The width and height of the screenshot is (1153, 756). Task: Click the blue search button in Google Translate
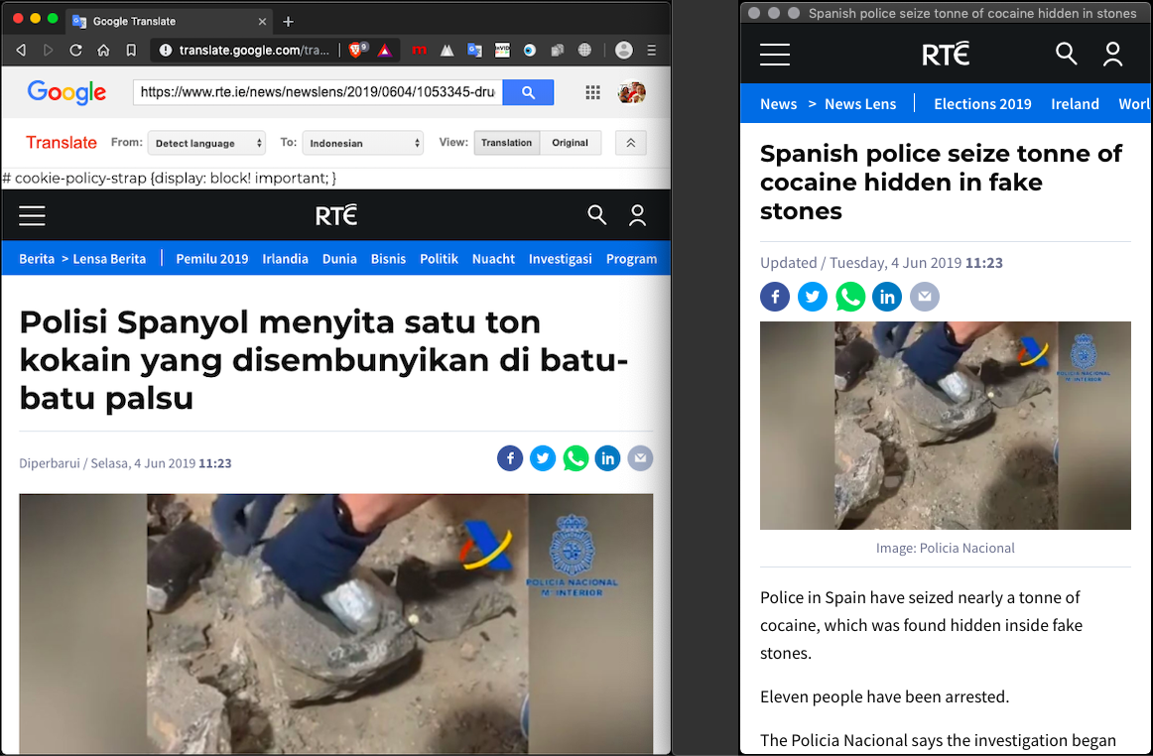pyautogui.click(x=528, y=92)
